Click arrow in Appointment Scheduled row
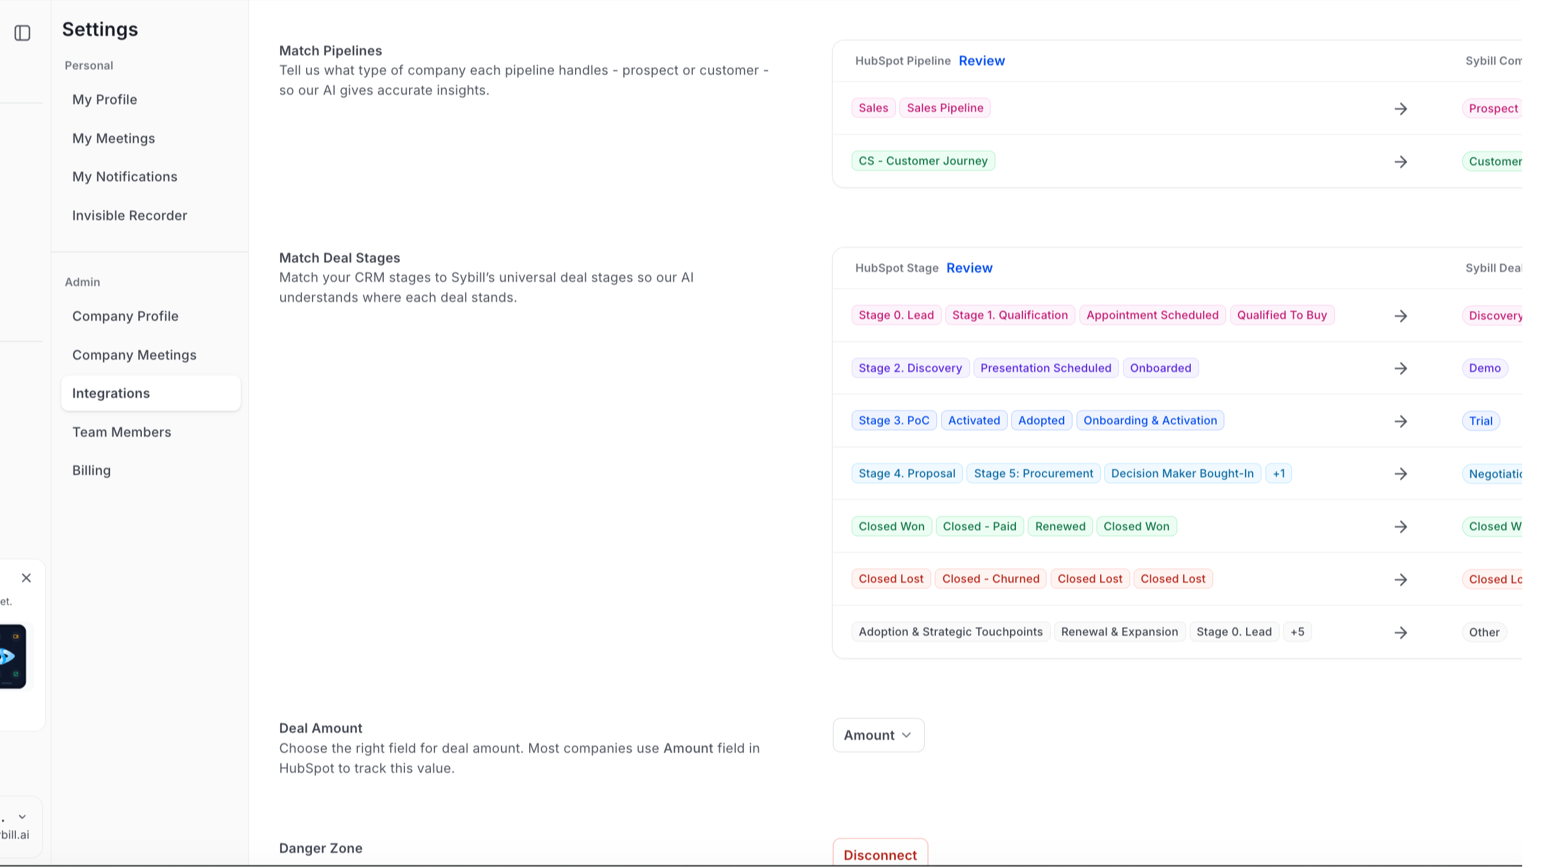 coord(1400,316)
